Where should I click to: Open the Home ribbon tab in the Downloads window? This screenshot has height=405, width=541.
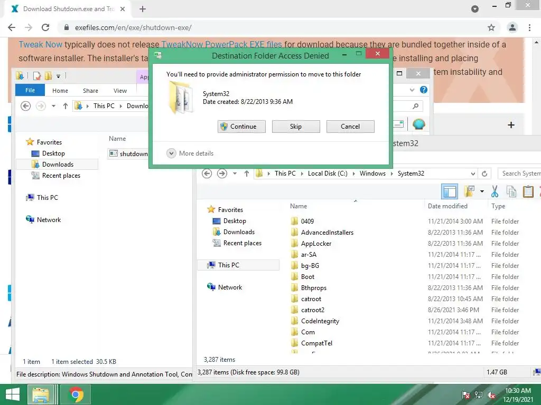coord(60,91)
